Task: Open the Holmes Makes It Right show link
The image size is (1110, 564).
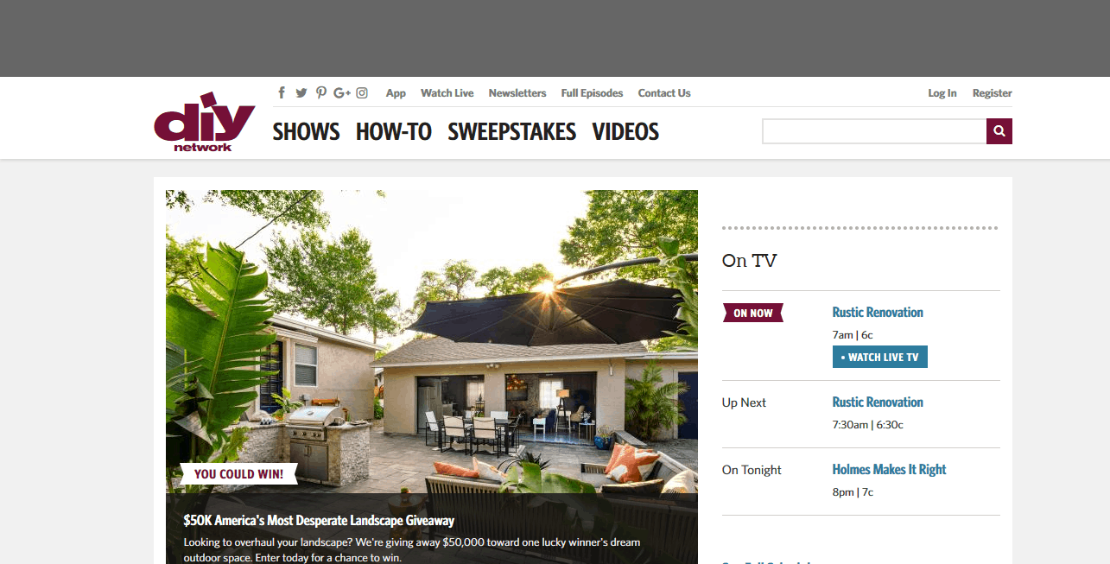Action: [x=889, y=470]
